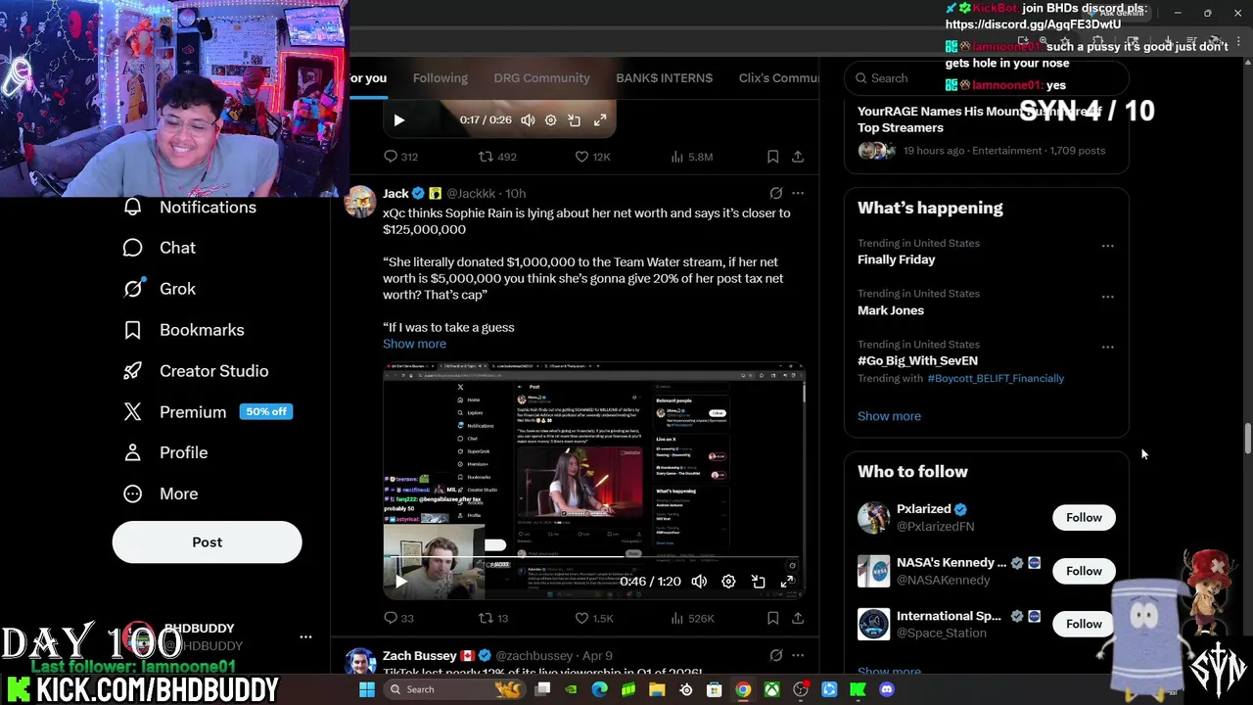Share Jack's post

[x=798, y=618]
